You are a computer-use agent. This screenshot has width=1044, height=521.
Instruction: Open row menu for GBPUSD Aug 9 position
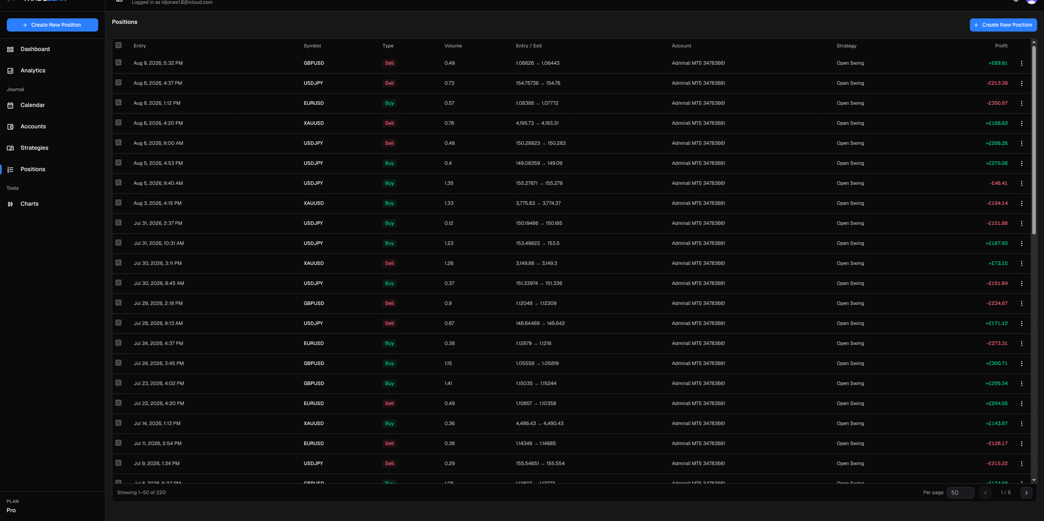point(1022,64)
